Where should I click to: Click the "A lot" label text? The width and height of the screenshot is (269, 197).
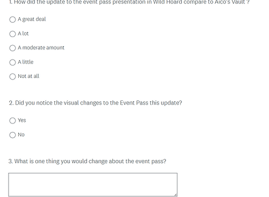click(x=23, y=33)
